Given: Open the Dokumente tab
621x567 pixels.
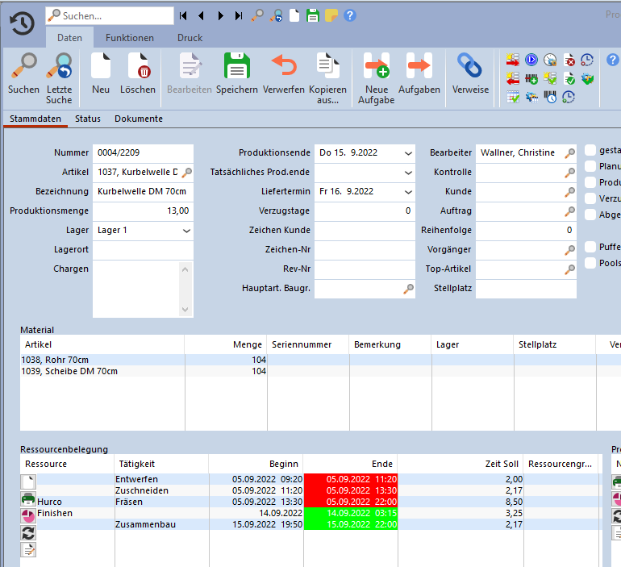Looking at the screenshot, I should [138, 119].
